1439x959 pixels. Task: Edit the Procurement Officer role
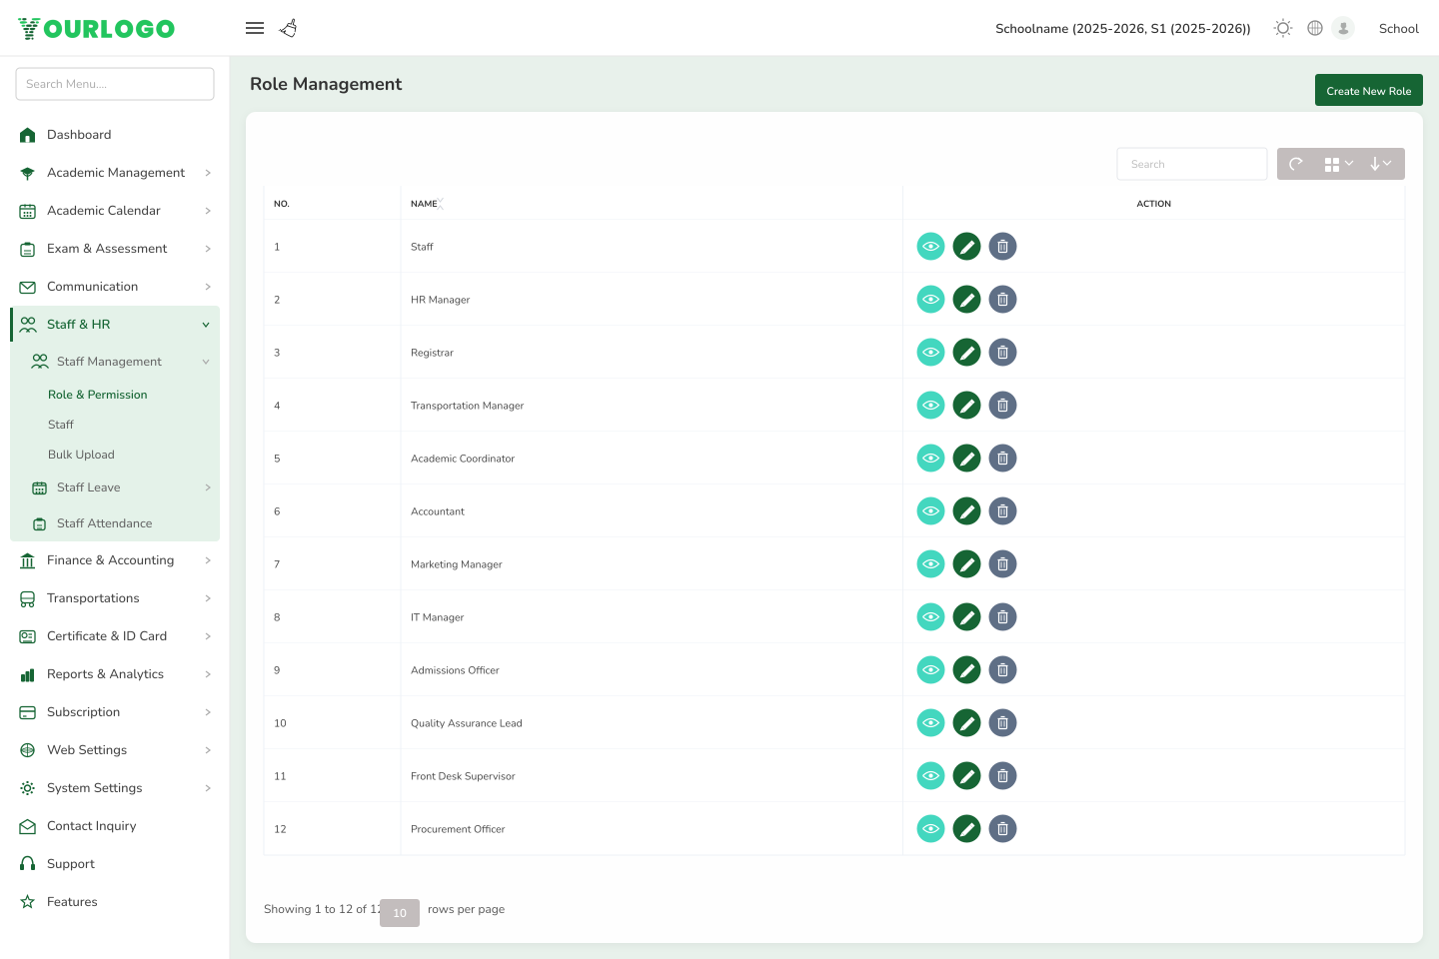(966, 829)
